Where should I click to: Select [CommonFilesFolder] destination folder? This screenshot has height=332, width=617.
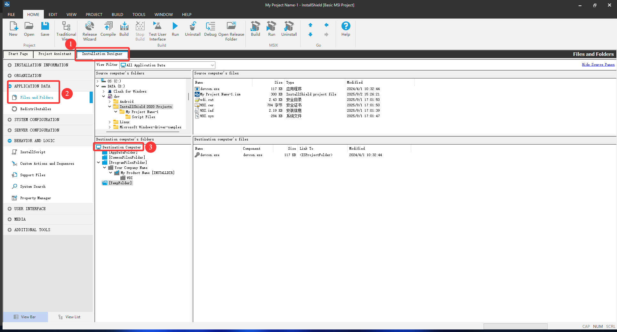click(x=127, y=157)
